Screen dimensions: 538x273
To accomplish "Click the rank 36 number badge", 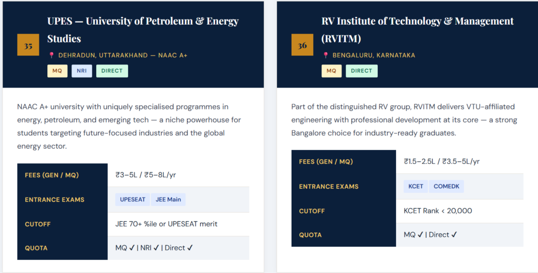I will (302, 45).
